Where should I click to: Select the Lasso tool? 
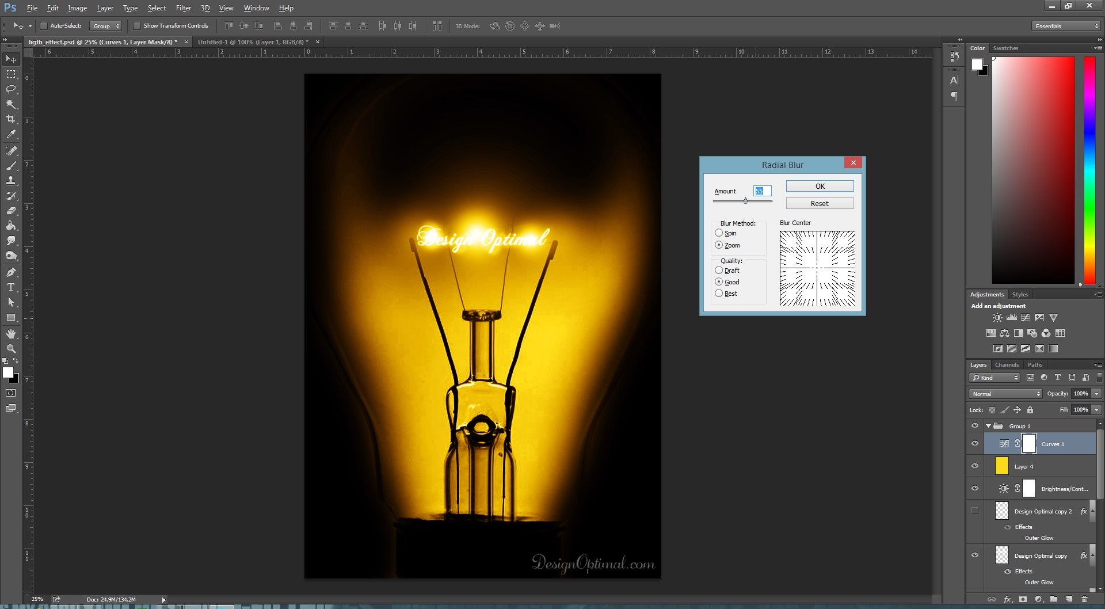pos(11,89)
